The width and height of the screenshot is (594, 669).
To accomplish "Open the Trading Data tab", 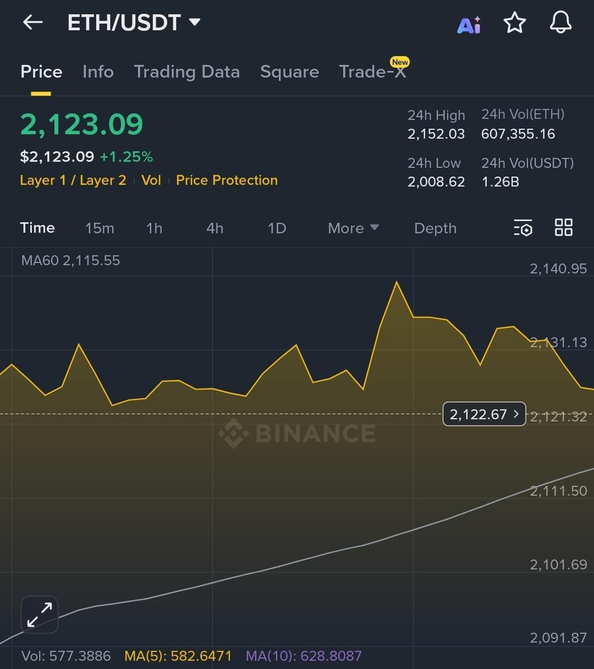I will 186,72.
